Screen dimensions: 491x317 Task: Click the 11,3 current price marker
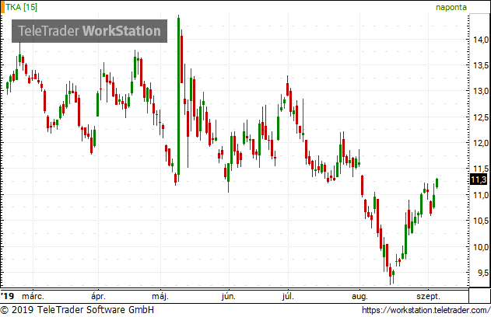pyautogui.click(x=479, y=179)
